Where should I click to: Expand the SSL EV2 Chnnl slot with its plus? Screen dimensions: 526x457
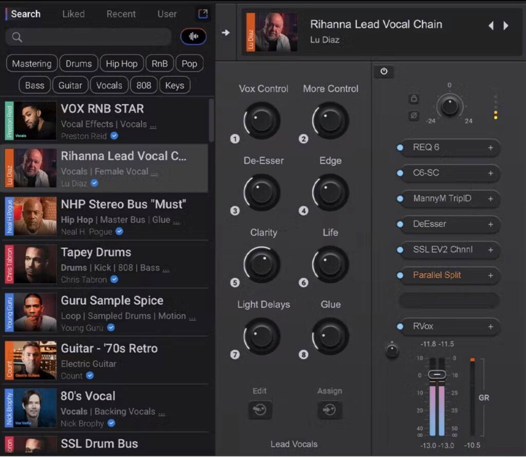(491, 250)
